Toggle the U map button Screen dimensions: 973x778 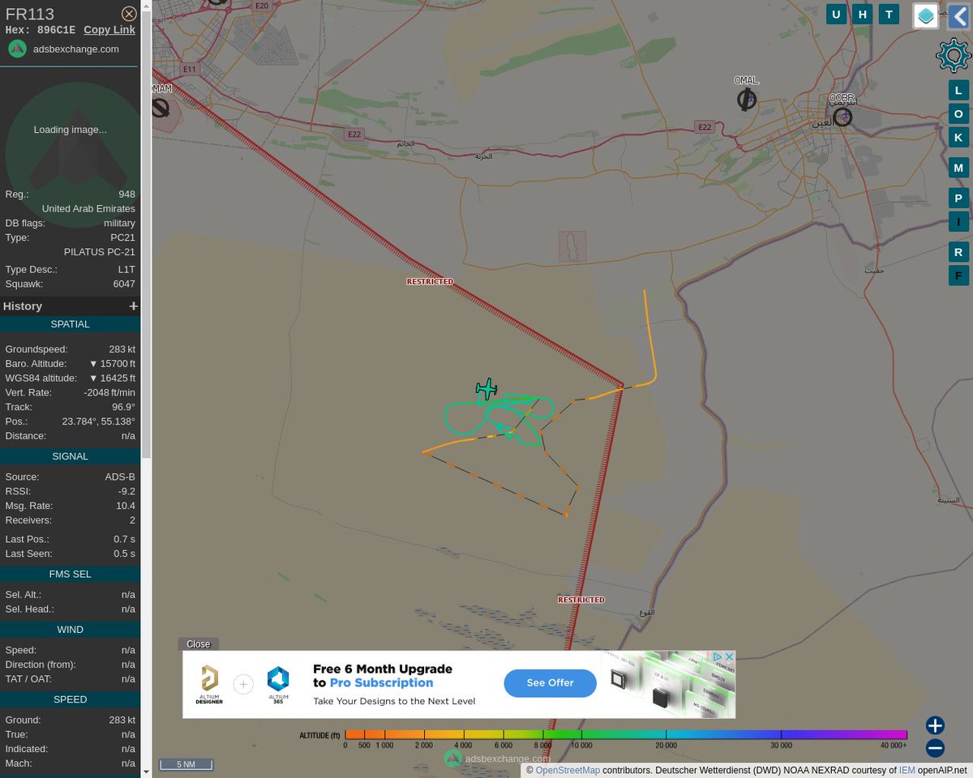tap(836, 14)
